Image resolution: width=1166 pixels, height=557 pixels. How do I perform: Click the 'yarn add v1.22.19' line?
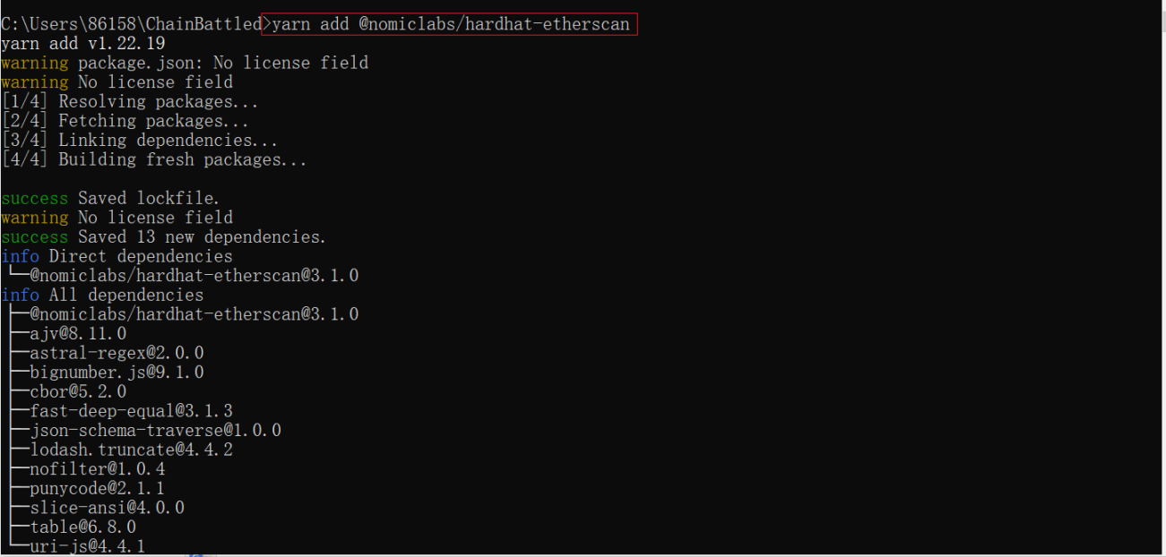83,43
